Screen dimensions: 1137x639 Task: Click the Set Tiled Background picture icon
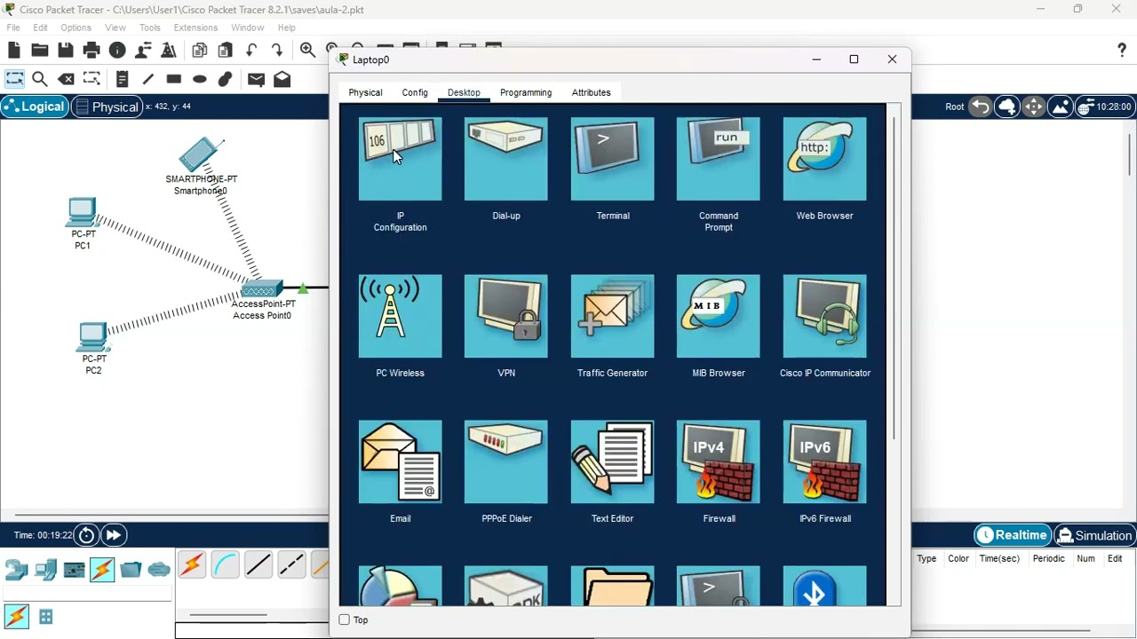coord(1060,106)
